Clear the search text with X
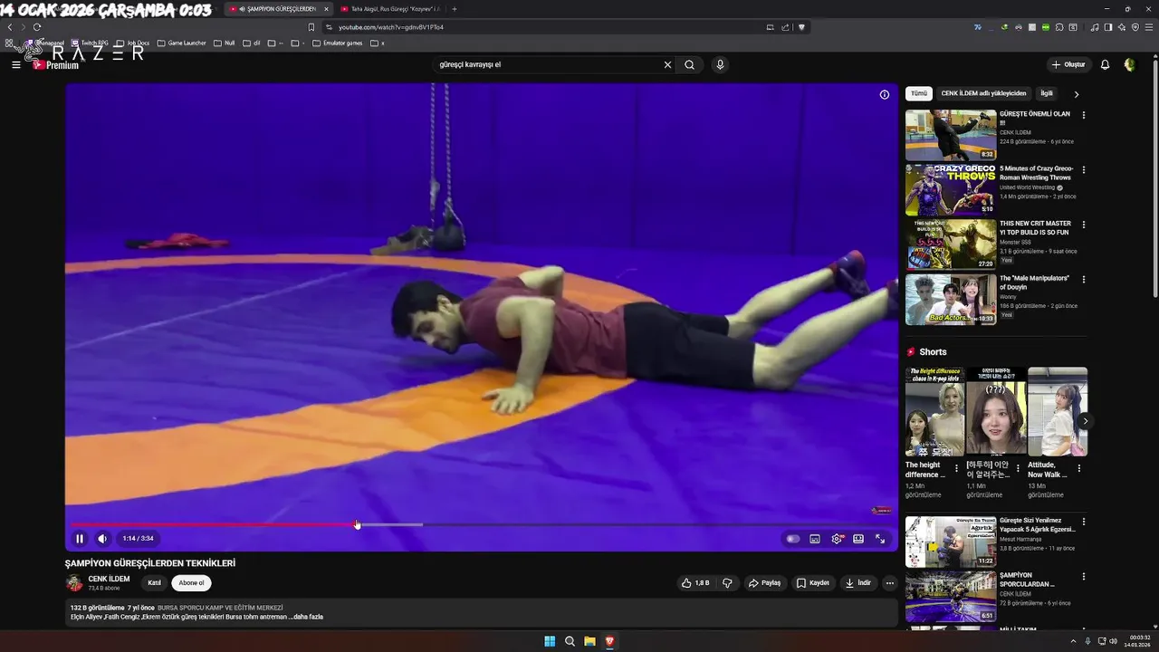Viewport: 1159px width, 652px height. 668,64
